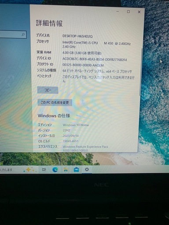Screen dimensions: 169x225
Task: Click the version value 22H2
Action: (x=66, y=131)
